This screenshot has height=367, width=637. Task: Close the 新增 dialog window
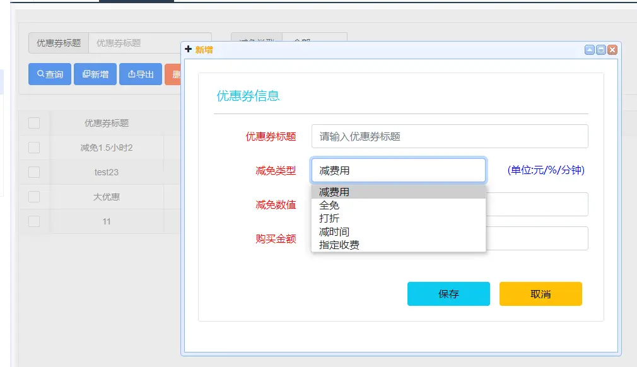[612, 50]
